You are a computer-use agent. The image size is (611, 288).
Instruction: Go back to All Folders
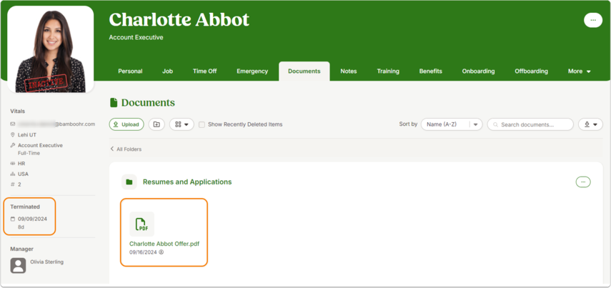[126, 149]
